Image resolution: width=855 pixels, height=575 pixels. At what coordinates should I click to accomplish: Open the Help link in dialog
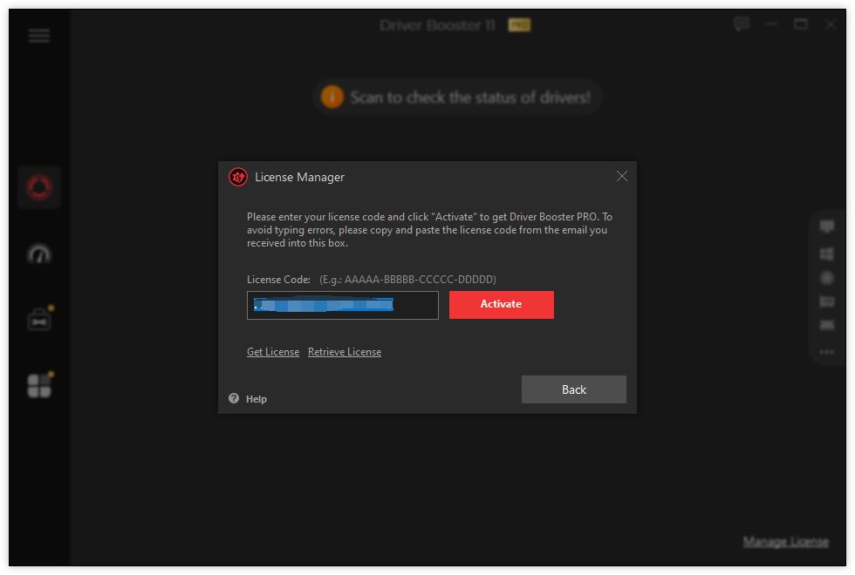(x=256, y=399)
